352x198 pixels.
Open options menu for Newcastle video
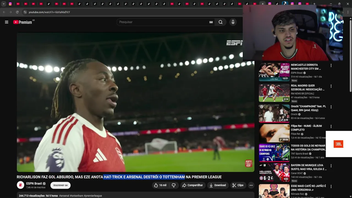(331, 65)
